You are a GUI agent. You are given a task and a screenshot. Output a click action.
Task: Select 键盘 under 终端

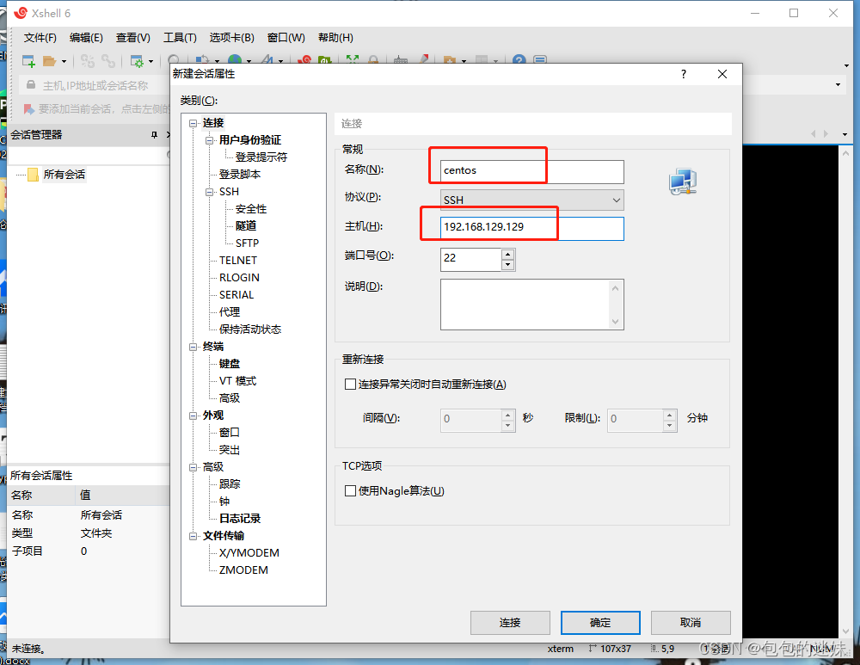coord(230,364)
